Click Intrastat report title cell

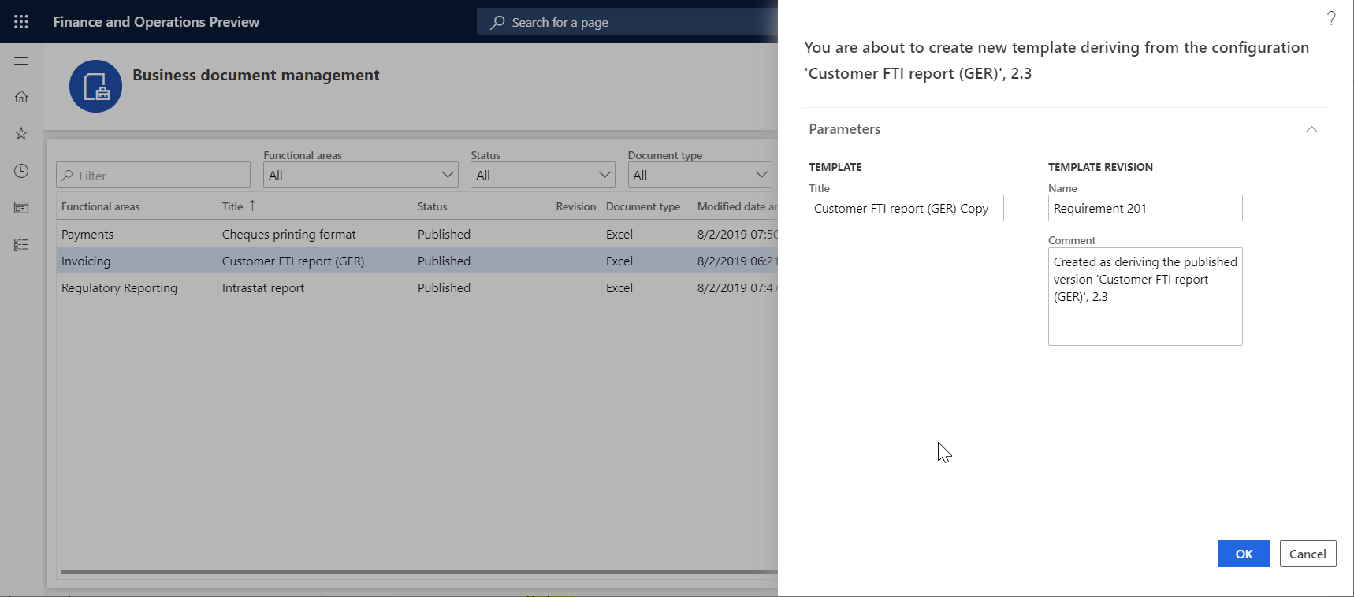coord(263,287)
